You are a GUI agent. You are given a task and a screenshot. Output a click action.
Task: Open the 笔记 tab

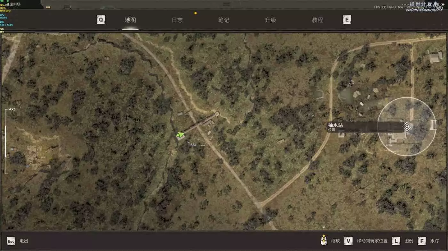tap(224, 20)
